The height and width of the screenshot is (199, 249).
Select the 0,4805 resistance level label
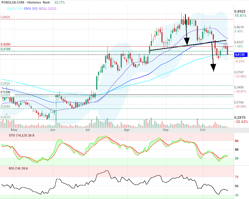[x=5, y=17]
